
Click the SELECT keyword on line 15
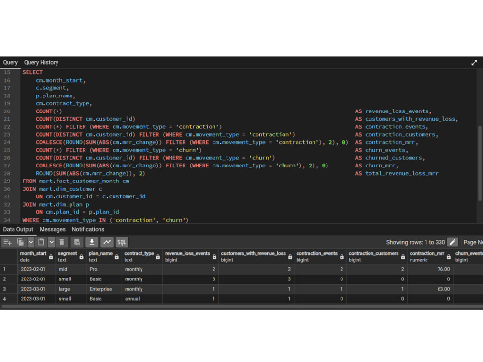coord(32,72)
